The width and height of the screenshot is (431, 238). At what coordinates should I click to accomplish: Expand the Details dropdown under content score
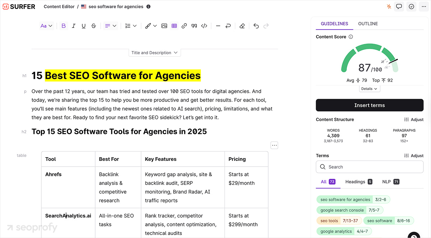tap(369, 89)
